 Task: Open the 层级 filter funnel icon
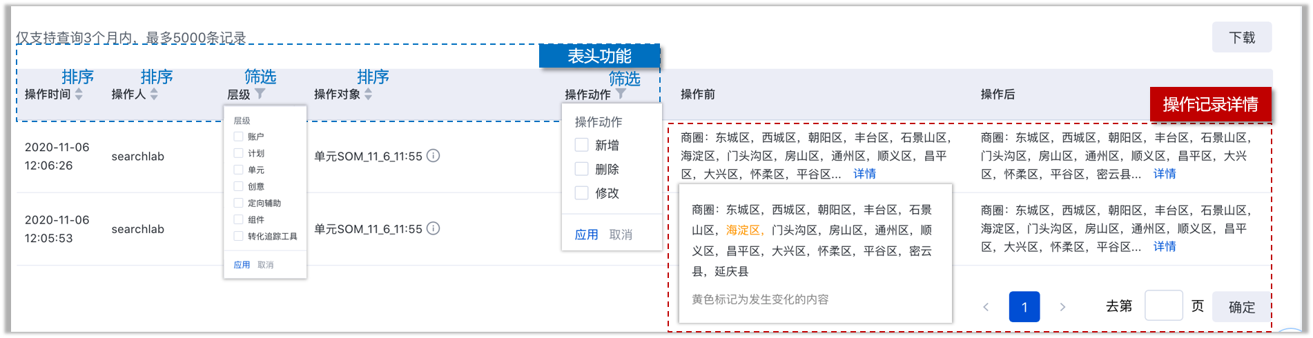[x=260, y=94]
